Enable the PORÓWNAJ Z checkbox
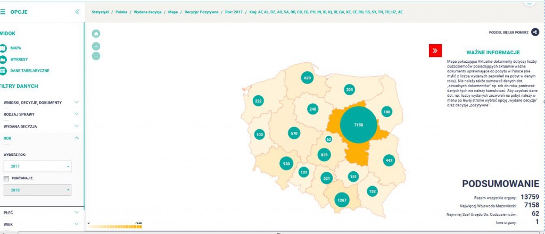 pos(6,179)
